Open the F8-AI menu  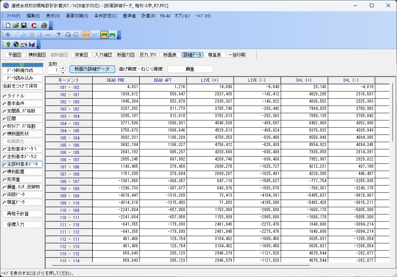tap(165, 16)
